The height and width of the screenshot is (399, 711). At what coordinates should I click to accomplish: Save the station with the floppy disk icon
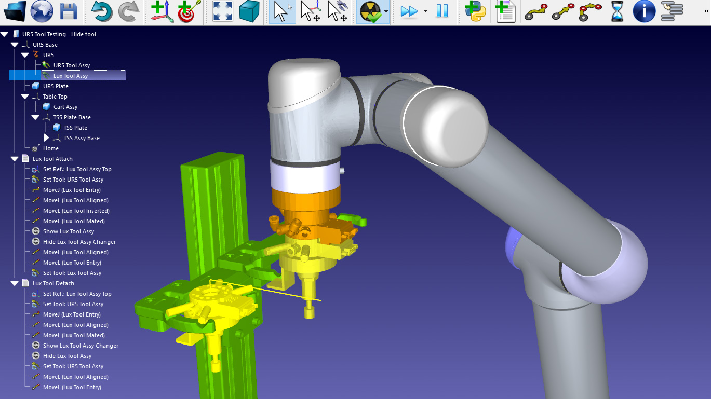[x=69, y=11]
